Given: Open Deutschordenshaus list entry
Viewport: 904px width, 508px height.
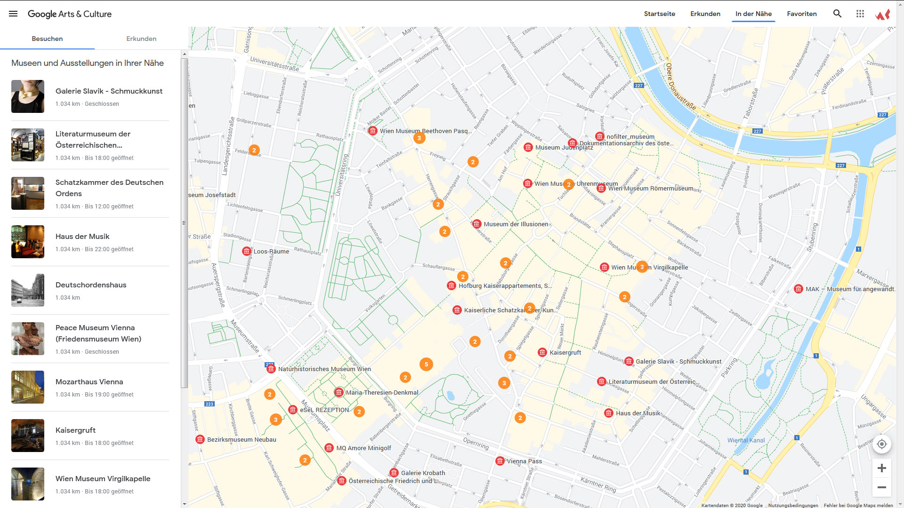Looking at the screenshot, I should pyautogui.click(x=90, y=290).
